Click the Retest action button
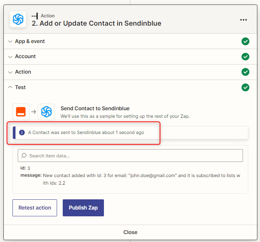Image resolution: width=260 pixels, height=242 pixels. point(35,208)
